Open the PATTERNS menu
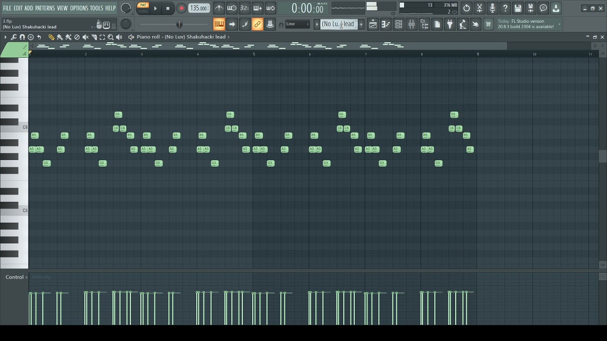This screenshot has width=607, height=341. click(x=45, y=8)
